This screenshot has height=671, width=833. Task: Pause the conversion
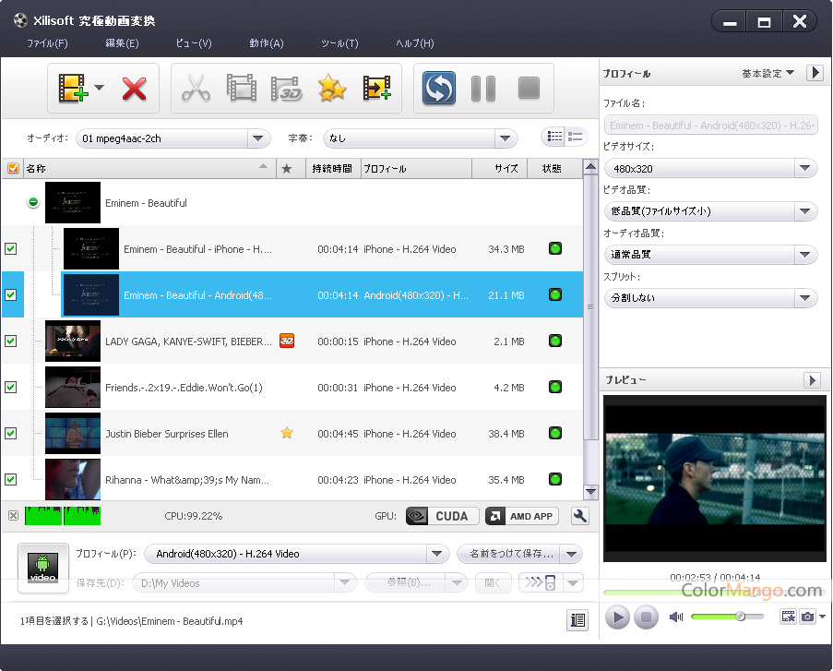tap(483, 89)
